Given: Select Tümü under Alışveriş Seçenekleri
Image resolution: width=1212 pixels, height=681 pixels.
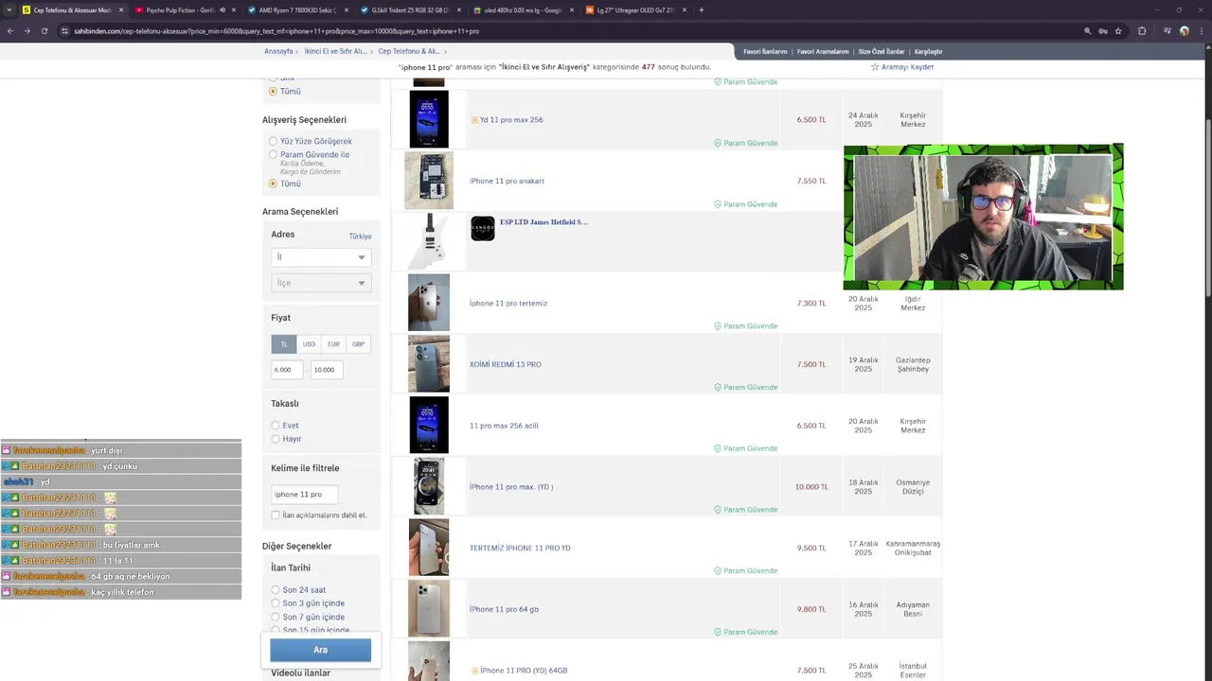Looking at the screenshot, I should click(274, 183).
